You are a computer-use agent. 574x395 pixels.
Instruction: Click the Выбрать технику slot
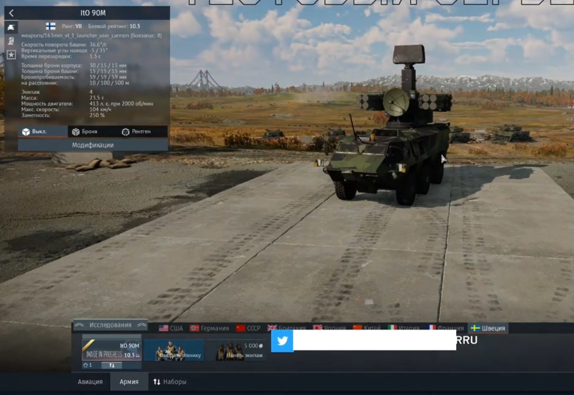coord(174,350)
